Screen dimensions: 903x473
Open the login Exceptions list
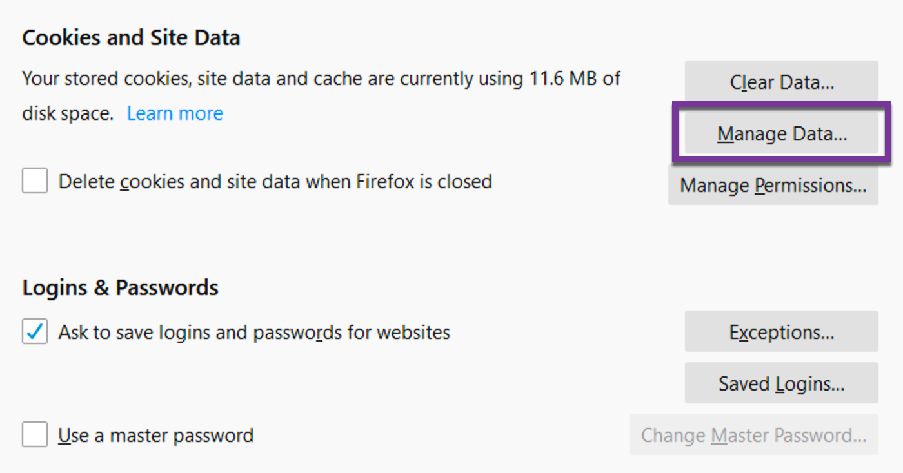[x=781, y=333]
